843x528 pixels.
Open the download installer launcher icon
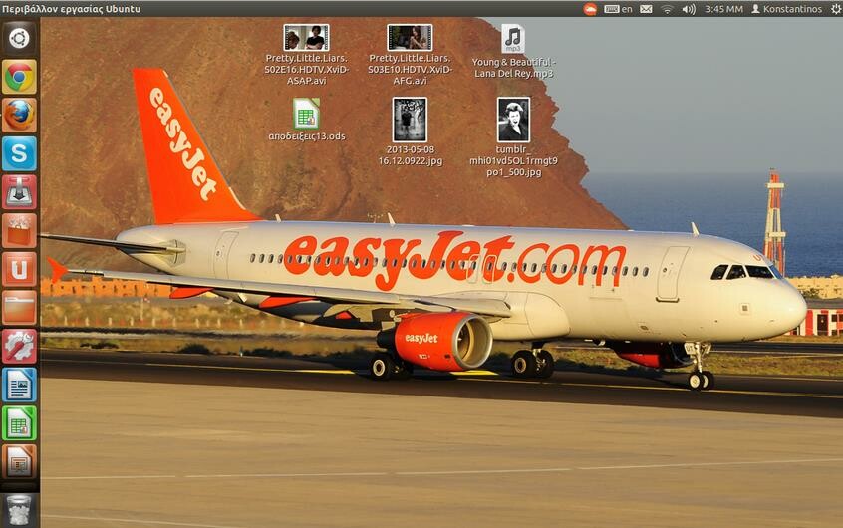coord(19,192)
